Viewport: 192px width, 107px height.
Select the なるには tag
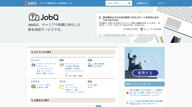tap(50, 74)
